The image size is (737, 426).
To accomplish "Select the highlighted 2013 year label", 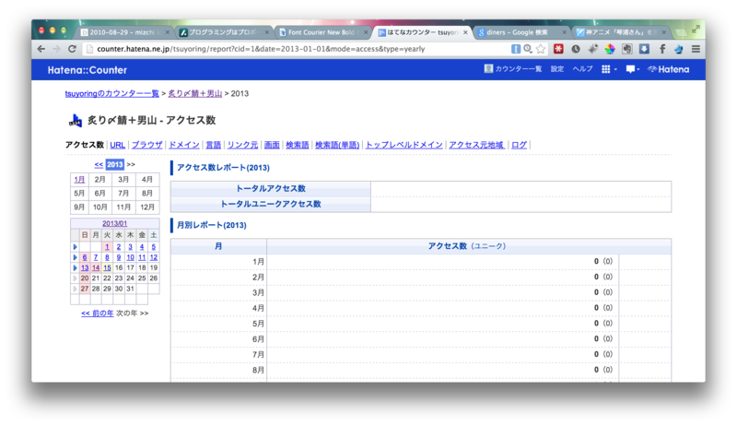I will pyautogui.click(x=114, y=164).
